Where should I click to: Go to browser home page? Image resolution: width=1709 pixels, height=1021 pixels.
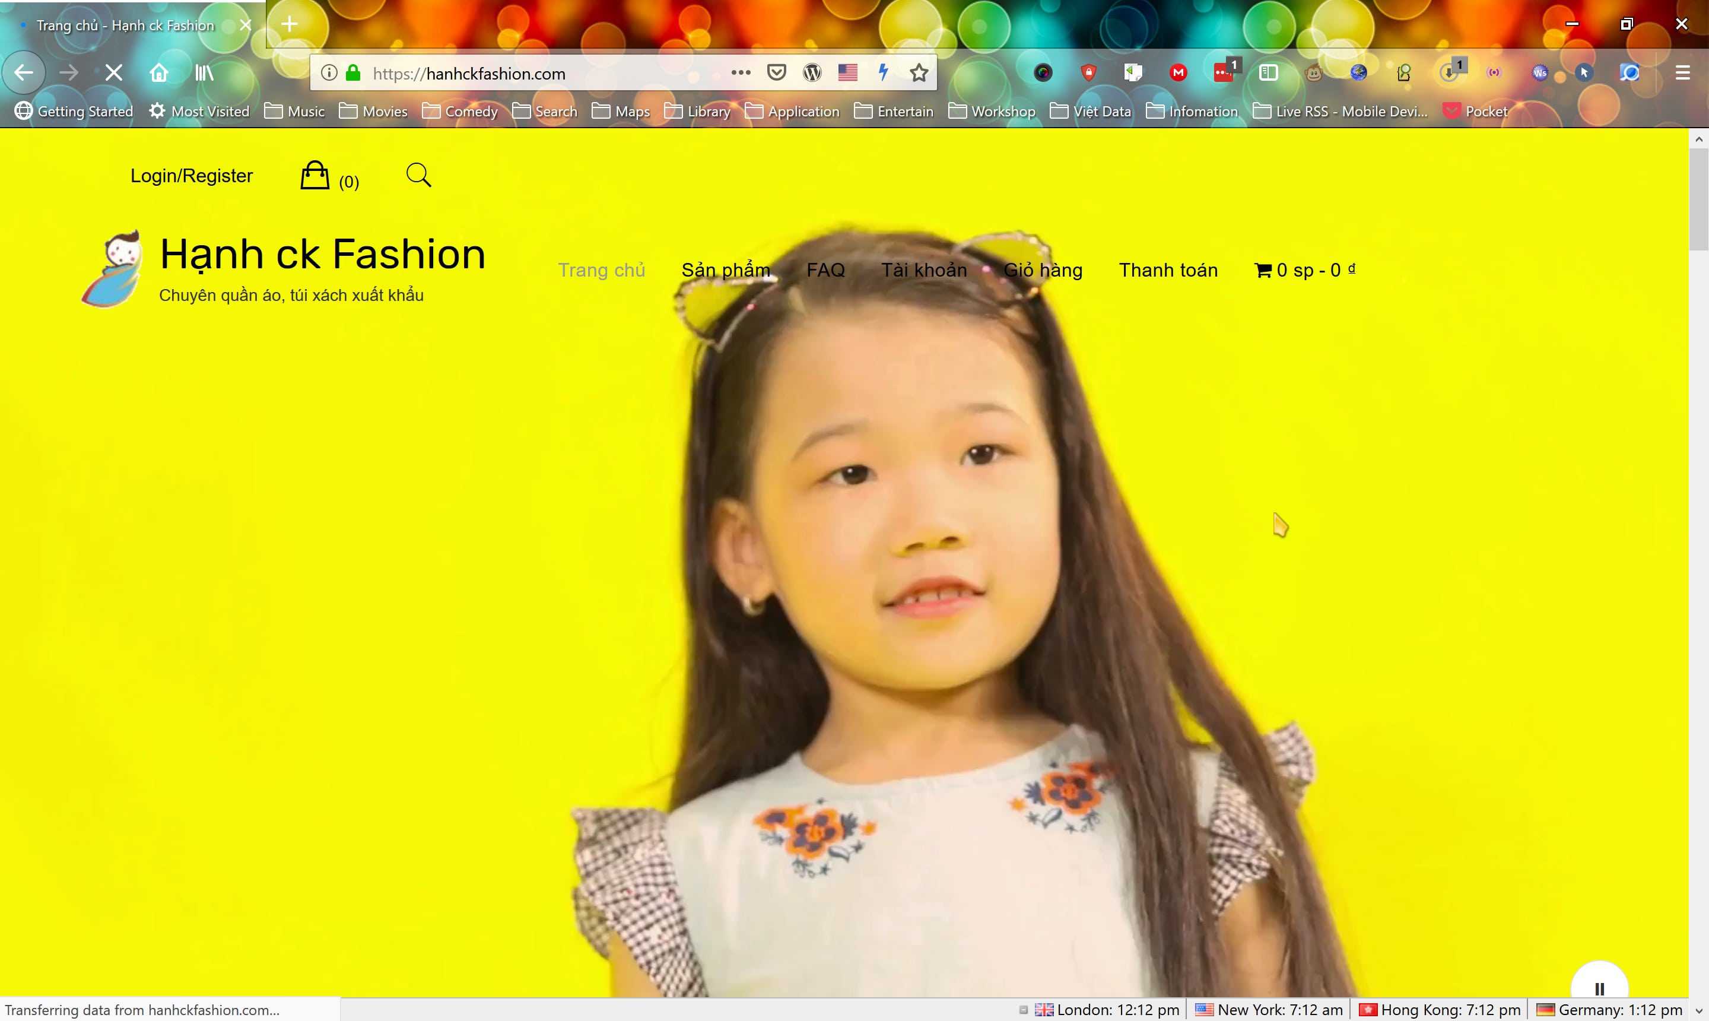point(160,72)
